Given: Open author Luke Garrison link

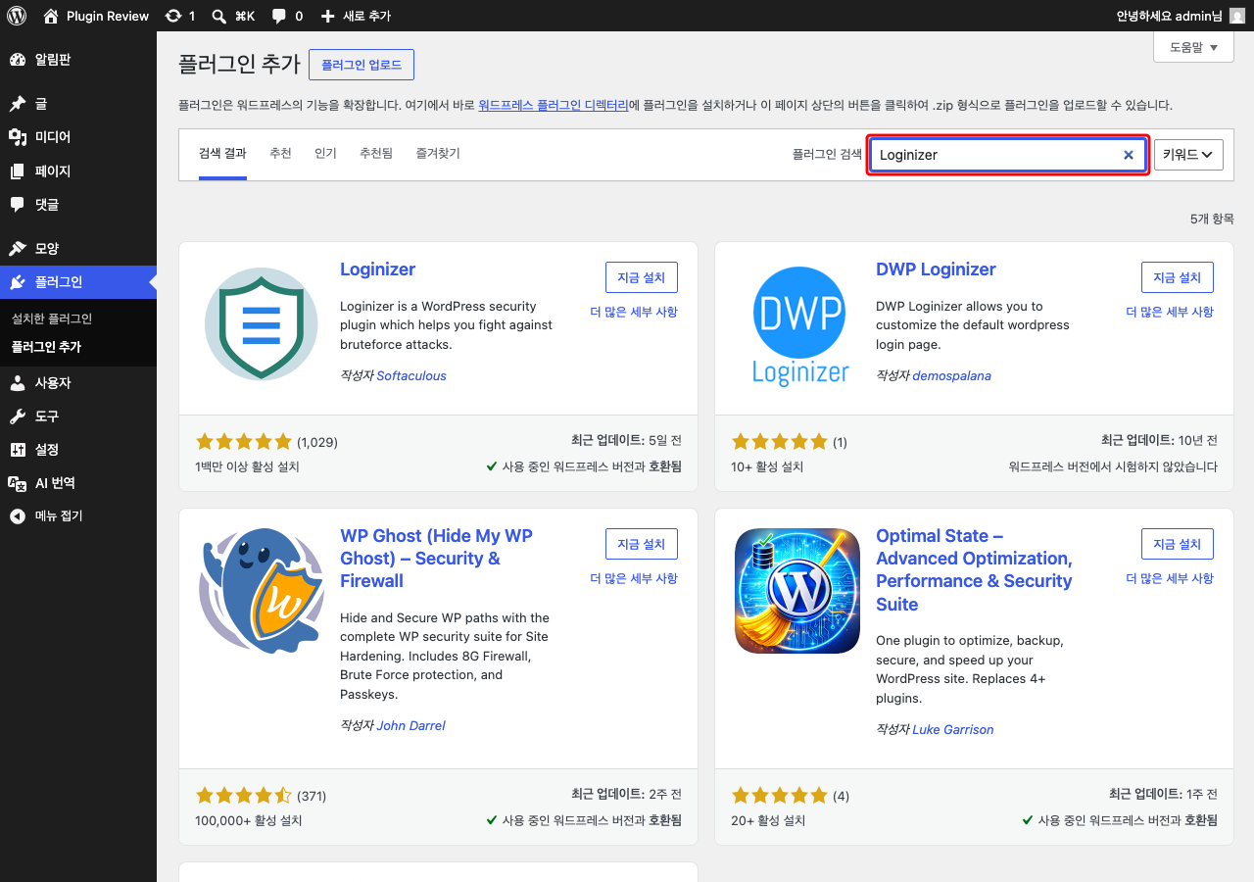Looking at the screenshot, I should tap(953, 730).
